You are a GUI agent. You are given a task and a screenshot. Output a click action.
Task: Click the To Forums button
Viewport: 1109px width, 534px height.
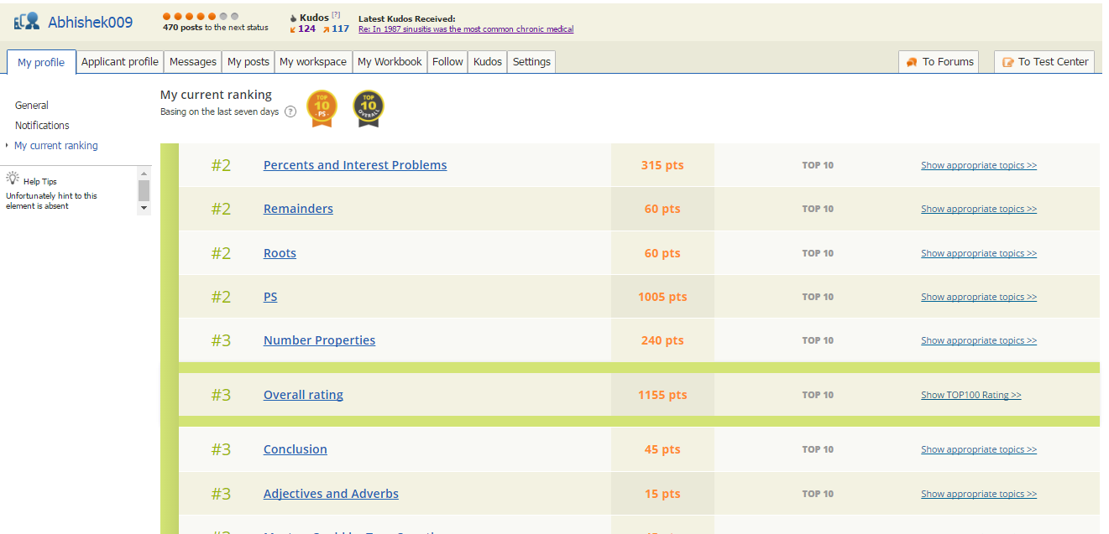click(x=939, y=62)
